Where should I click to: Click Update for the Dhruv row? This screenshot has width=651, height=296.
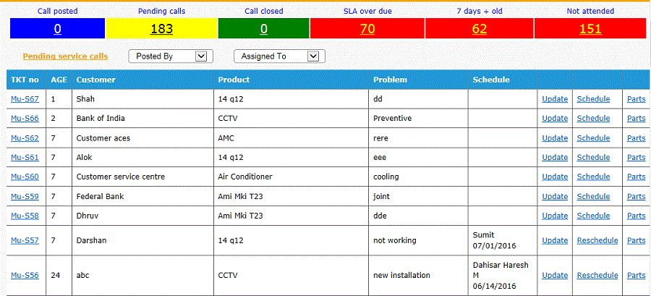pos(555,216)
